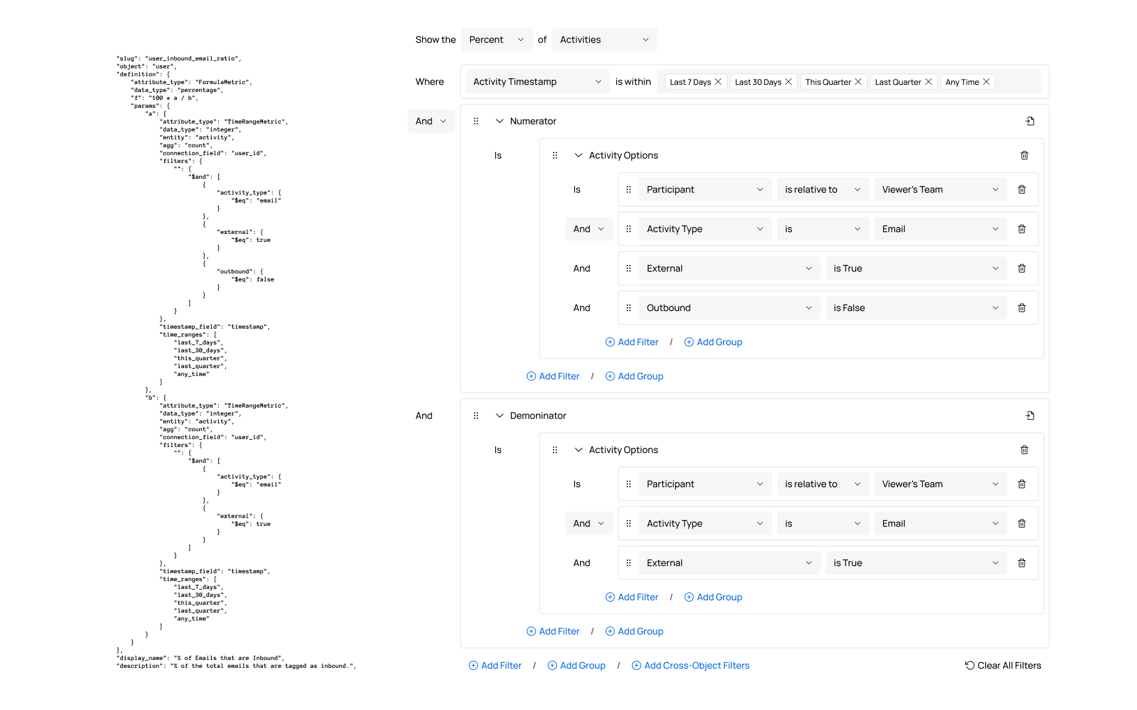
Task: Remove the Any Time time range chip
Action: click(x=986, y=82)
